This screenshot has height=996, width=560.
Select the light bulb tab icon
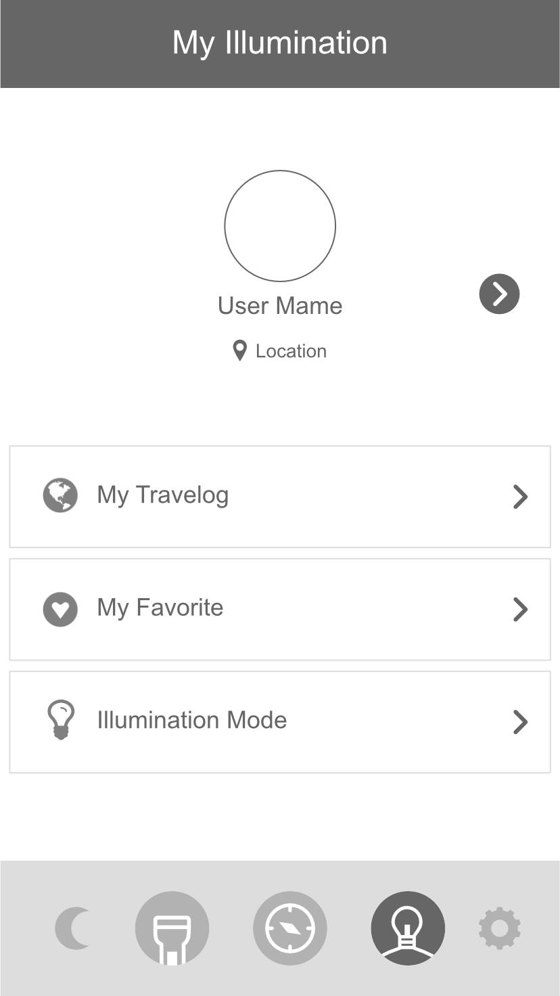pyautogui.click(x=408, y=928)
